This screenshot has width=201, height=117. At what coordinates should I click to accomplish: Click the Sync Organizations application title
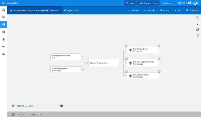pyautogui.click(x=34, y=10)
